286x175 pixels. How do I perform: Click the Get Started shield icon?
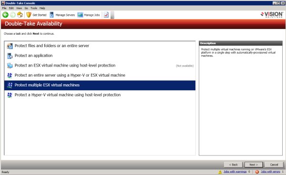point(29,15)
